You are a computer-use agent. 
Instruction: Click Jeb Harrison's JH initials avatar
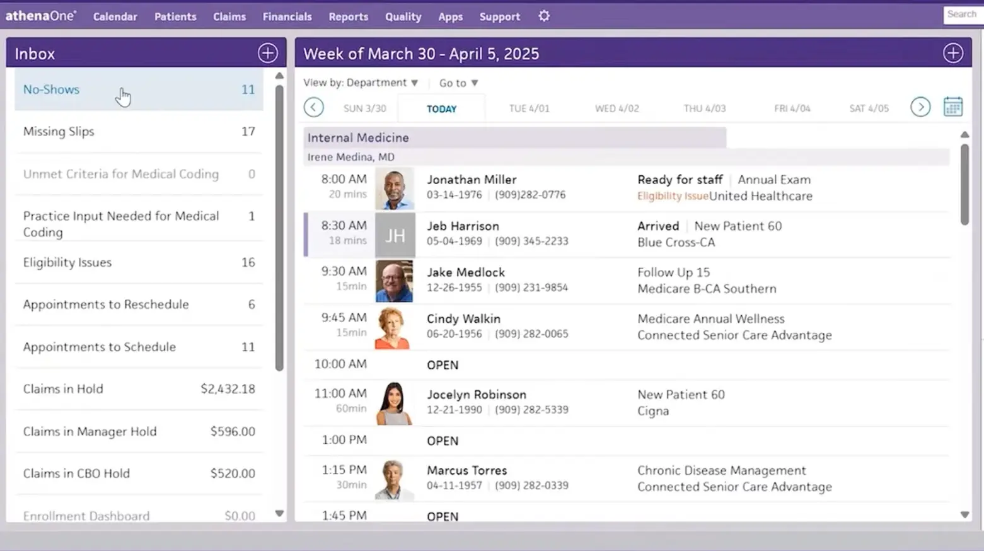coord(395,235)
